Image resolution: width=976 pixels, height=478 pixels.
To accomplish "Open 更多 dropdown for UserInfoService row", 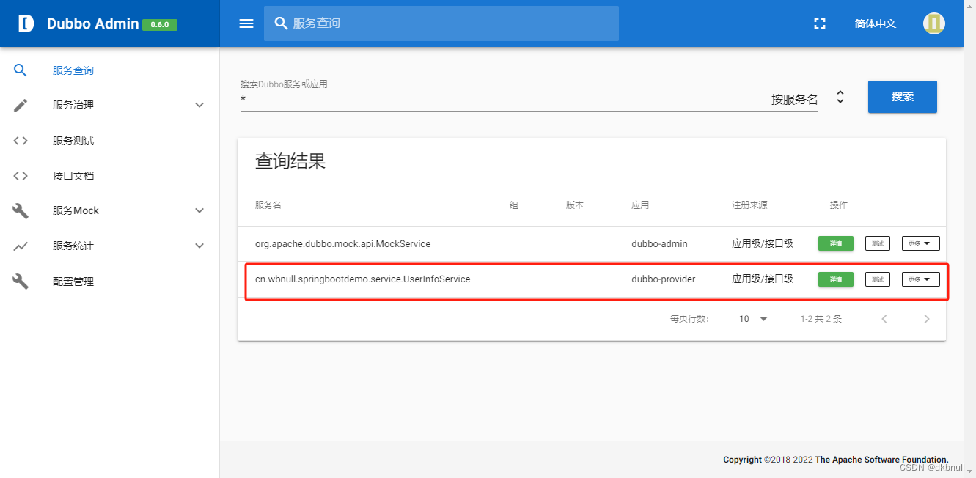I will click(x=920, y=279).
